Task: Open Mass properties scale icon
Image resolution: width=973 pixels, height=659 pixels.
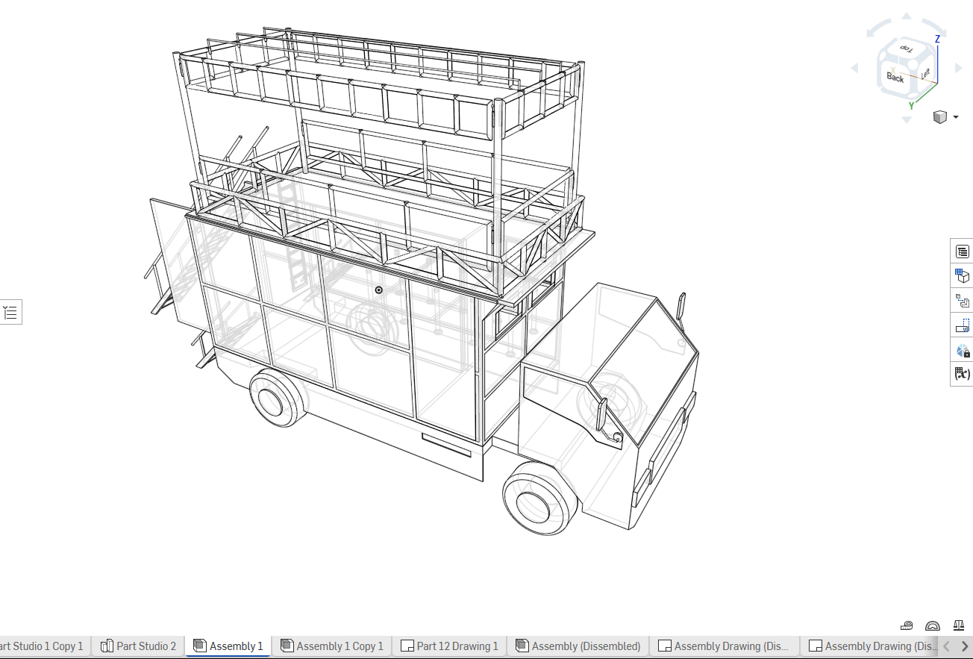Action: coord(960,625)
